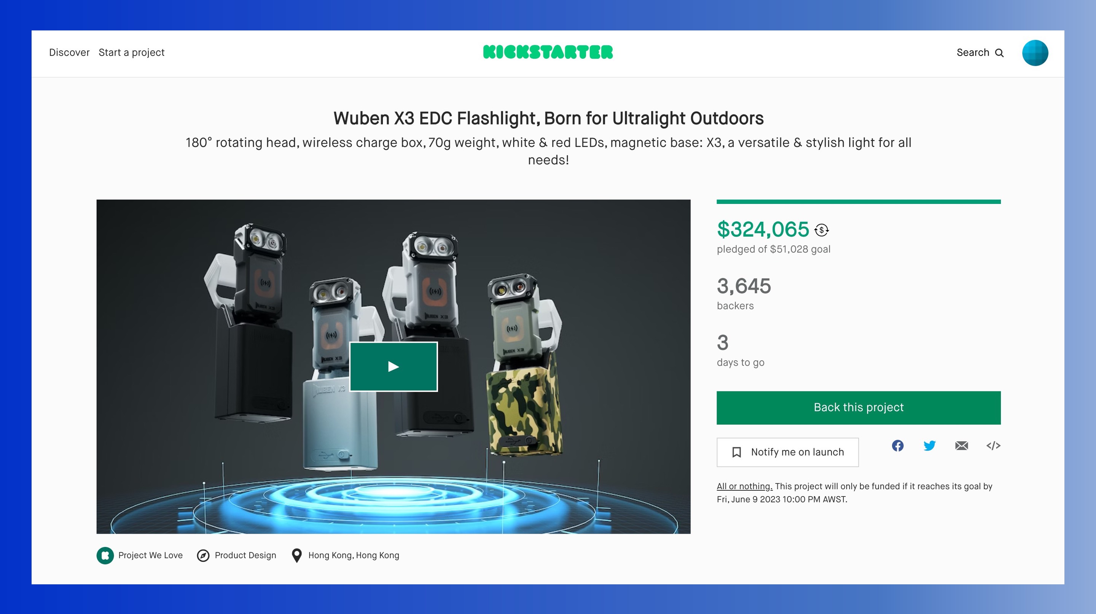Open the All or nothing link
The image size is (1096, 614).
(x=745, y=487)
